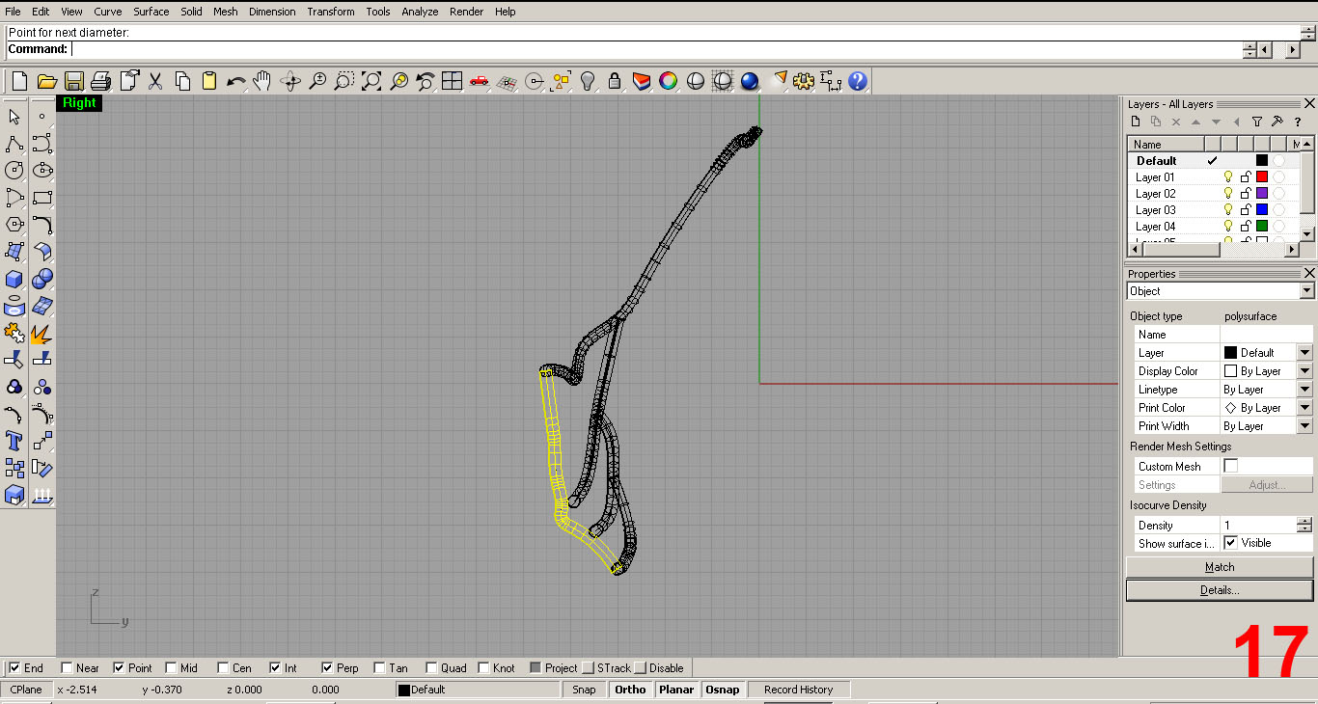Enable the Cen osnap checkbox

point(223,667)
